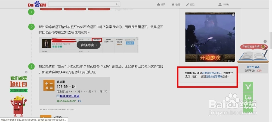This screenshot has width=272, height=122.
Task: Click the paw icon on the ad
Action: 233,15
